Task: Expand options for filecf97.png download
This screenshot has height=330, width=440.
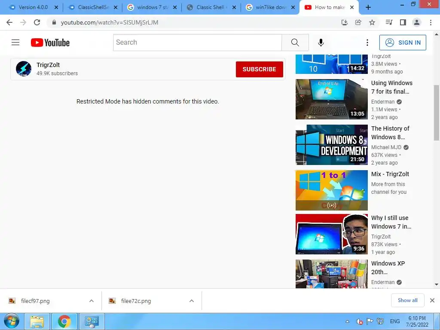Action: pos(92,301)
